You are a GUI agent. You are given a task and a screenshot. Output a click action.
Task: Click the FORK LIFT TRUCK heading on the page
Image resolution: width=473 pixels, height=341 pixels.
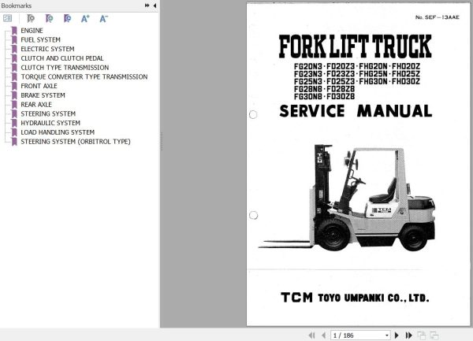pos(355,46)
